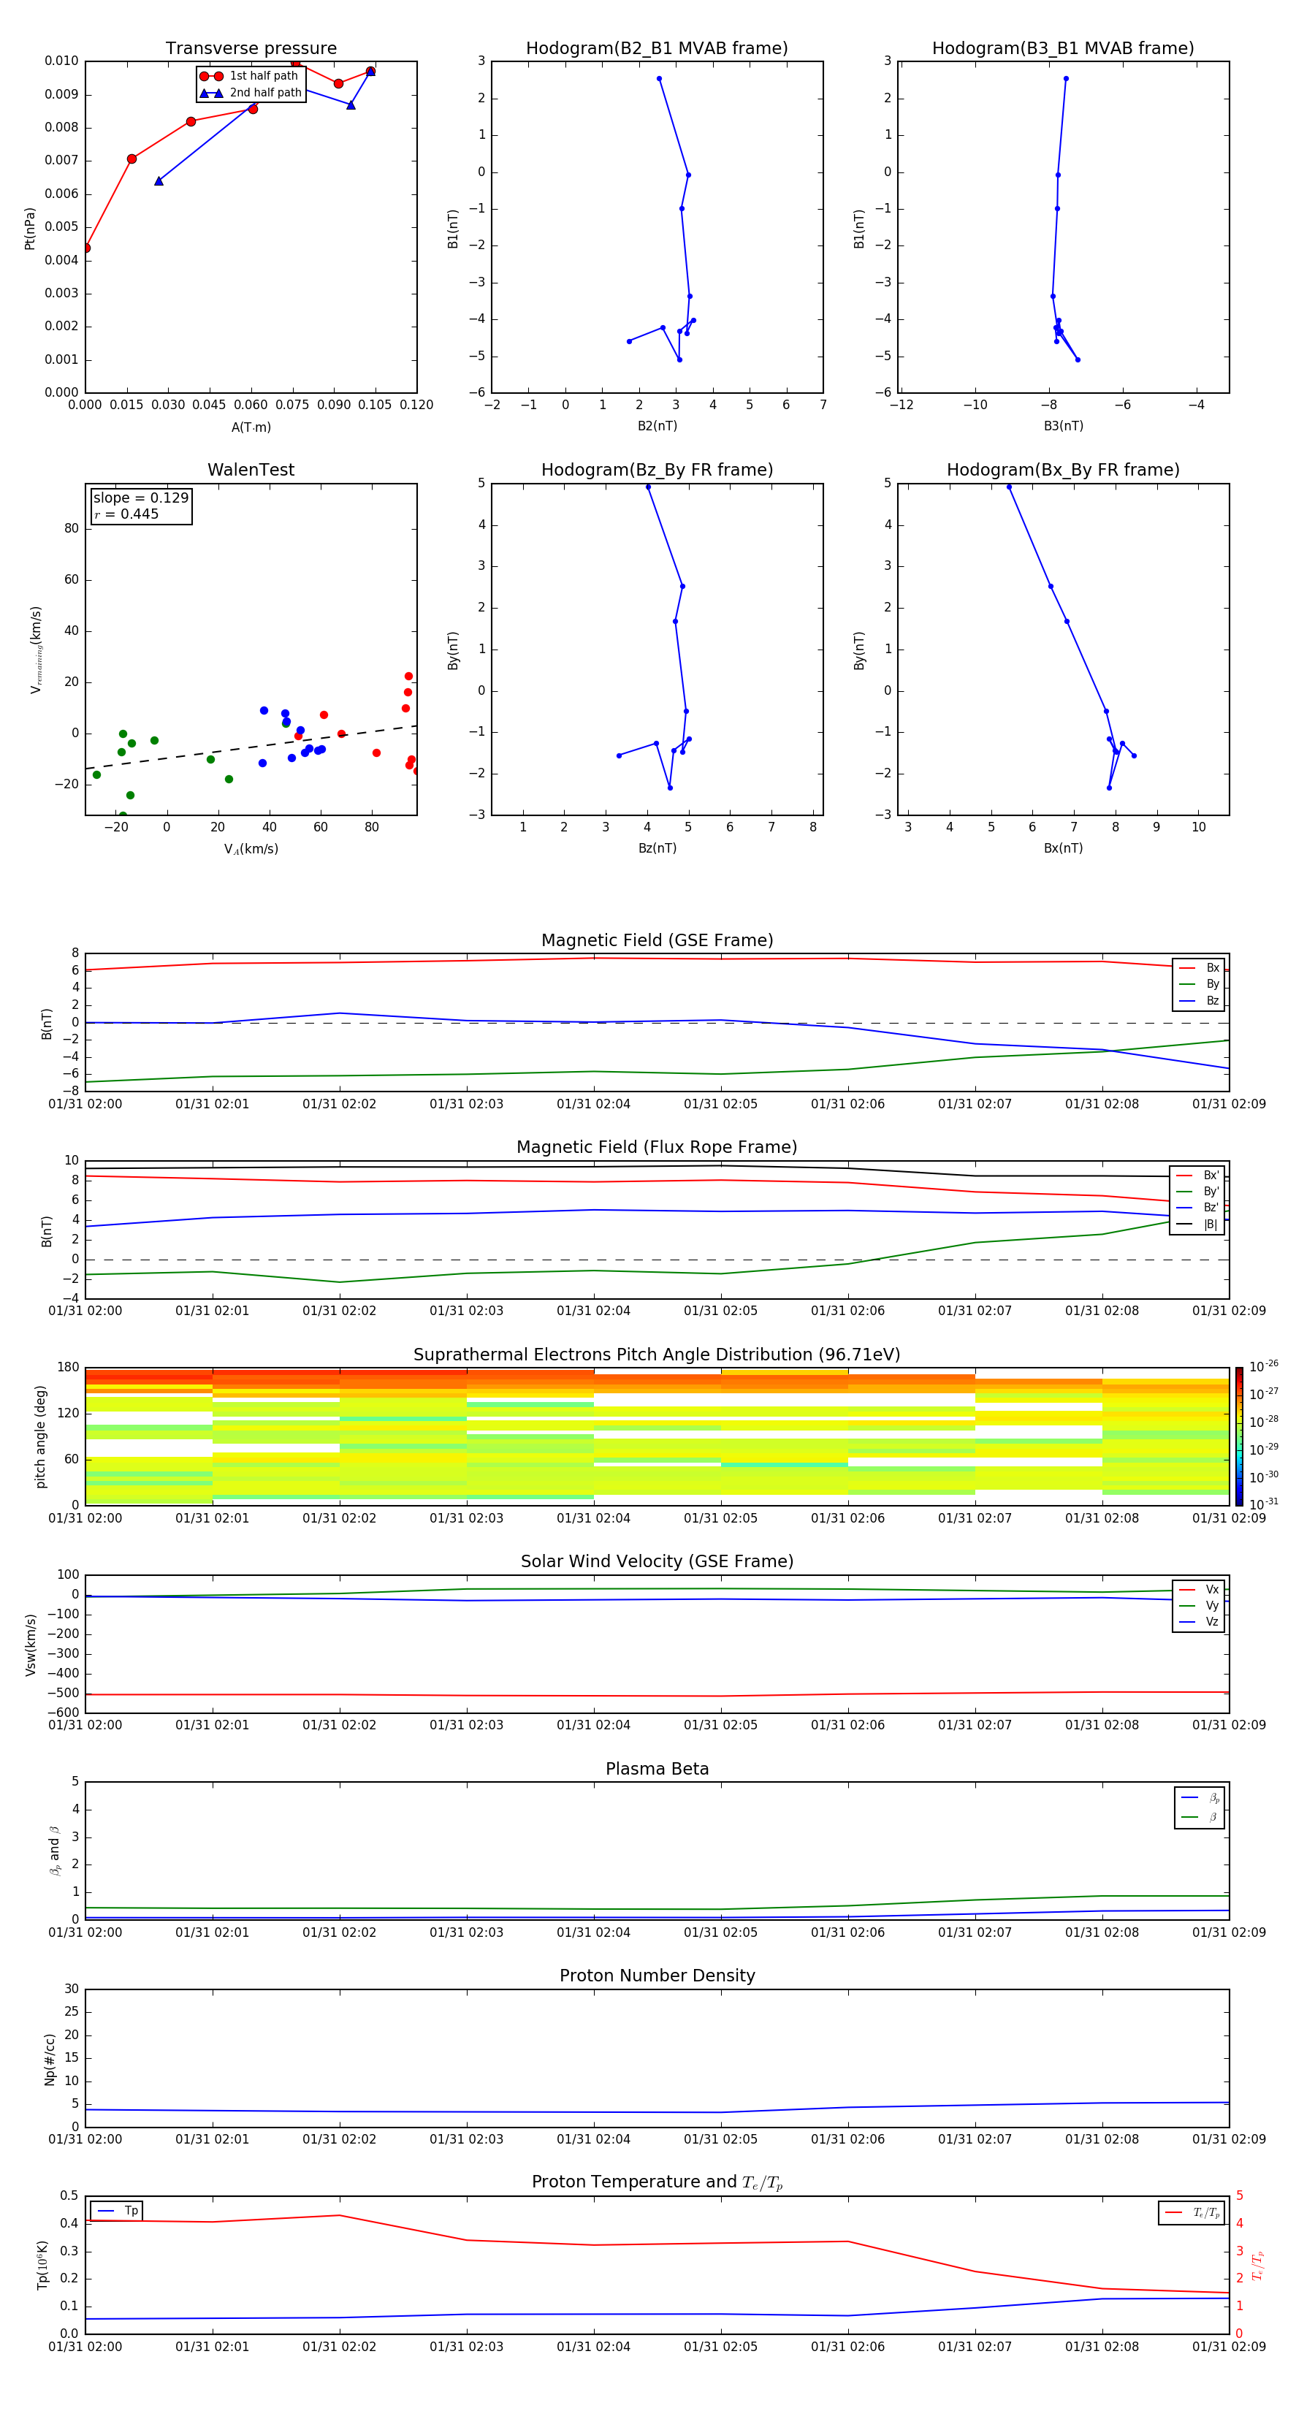The height and width of the screenshot is (2411, 1315).
Task: Click the 'Proton Number Density' panel title
Action: (x=657, y=1976)
